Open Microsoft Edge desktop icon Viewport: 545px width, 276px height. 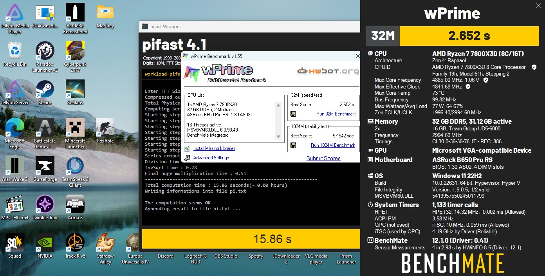pyautogui.click(x=15, y=134)
